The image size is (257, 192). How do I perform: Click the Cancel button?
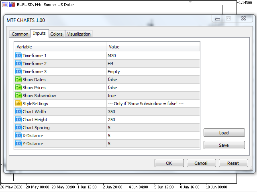201,163
